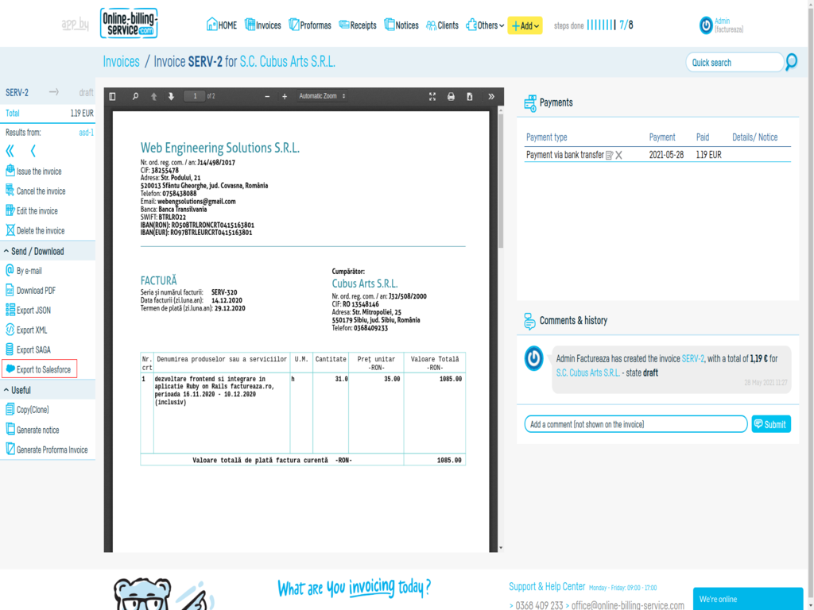The image size is (814, 610).
Task: Click the quick search magnifier icon
Action: pyautogui.click(x=791, y=62)
